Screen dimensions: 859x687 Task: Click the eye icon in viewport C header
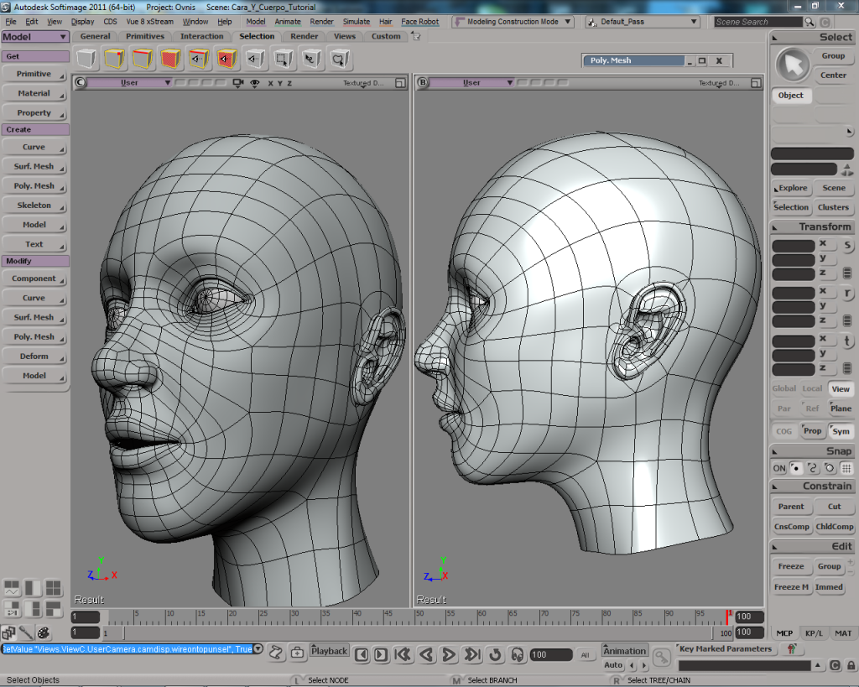click(x=253, y=83)
